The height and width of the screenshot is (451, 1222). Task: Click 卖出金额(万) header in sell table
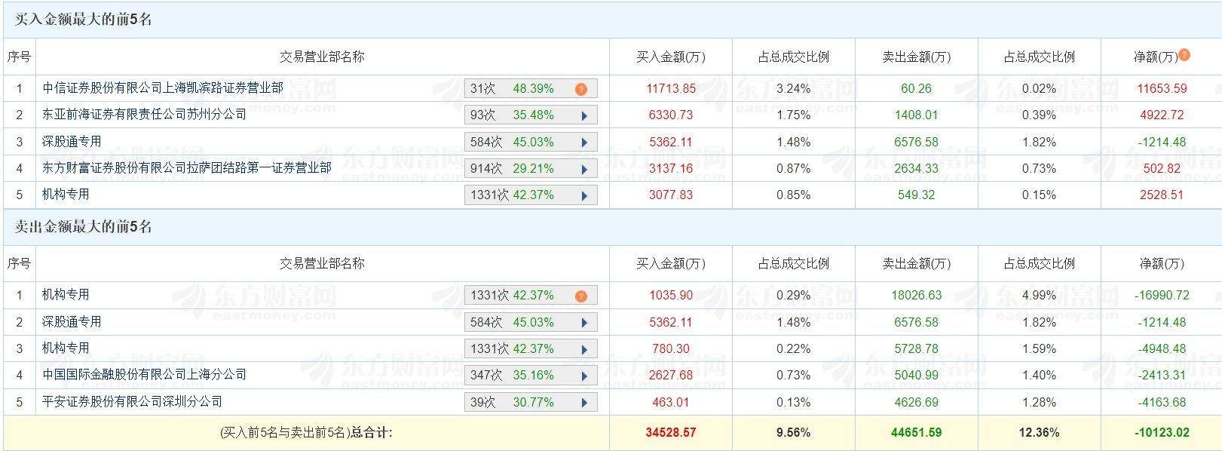[x=916, y=263]
